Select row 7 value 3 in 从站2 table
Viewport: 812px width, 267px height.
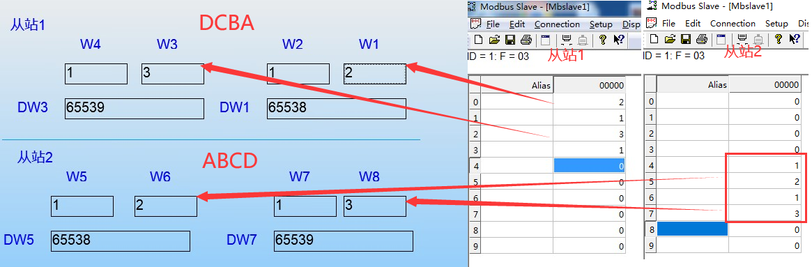(767, 213)
